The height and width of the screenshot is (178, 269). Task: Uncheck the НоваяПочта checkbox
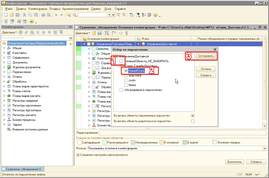pos(126,71)
